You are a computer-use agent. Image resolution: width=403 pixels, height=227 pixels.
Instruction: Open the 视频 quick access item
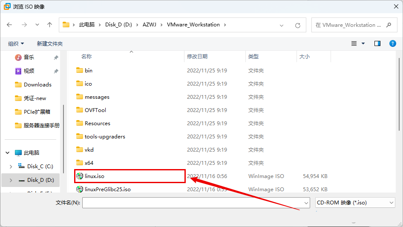tap(29, 71)
